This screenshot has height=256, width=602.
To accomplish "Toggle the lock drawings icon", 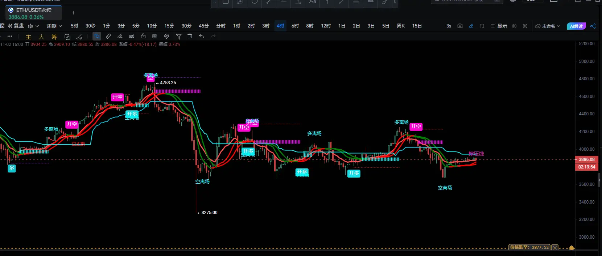I will point(143,36).
